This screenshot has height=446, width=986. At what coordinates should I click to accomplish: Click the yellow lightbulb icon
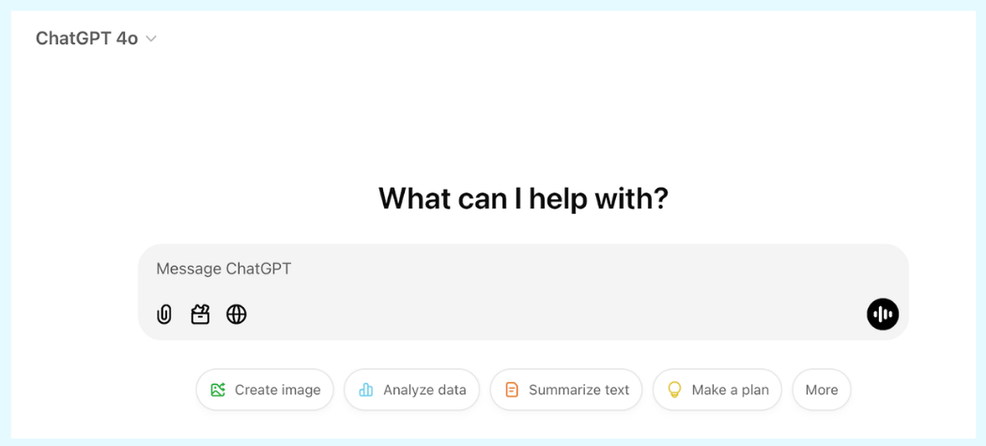point(673,390)
